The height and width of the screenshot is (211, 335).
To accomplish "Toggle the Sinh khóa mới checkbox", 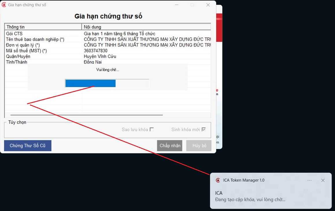I will pos(203,129).
